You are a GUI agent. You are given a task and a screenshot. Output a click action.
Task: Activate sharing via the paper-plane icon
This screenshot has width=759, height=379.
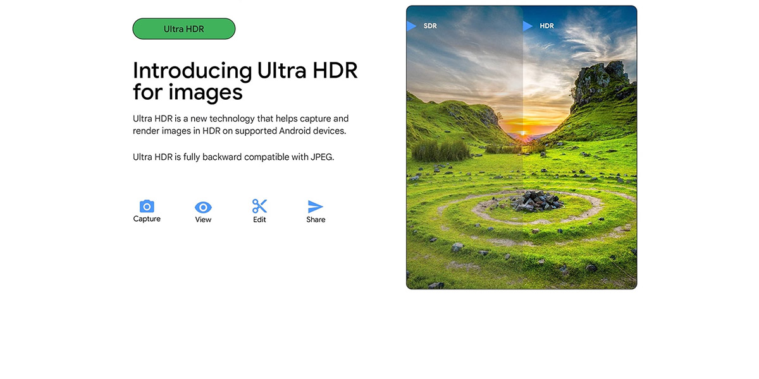tap(315, 205)
